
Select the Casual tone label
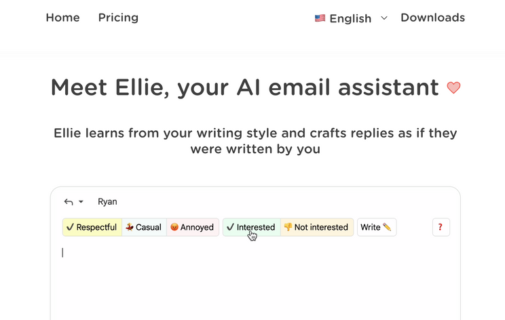tap(149, 227)
